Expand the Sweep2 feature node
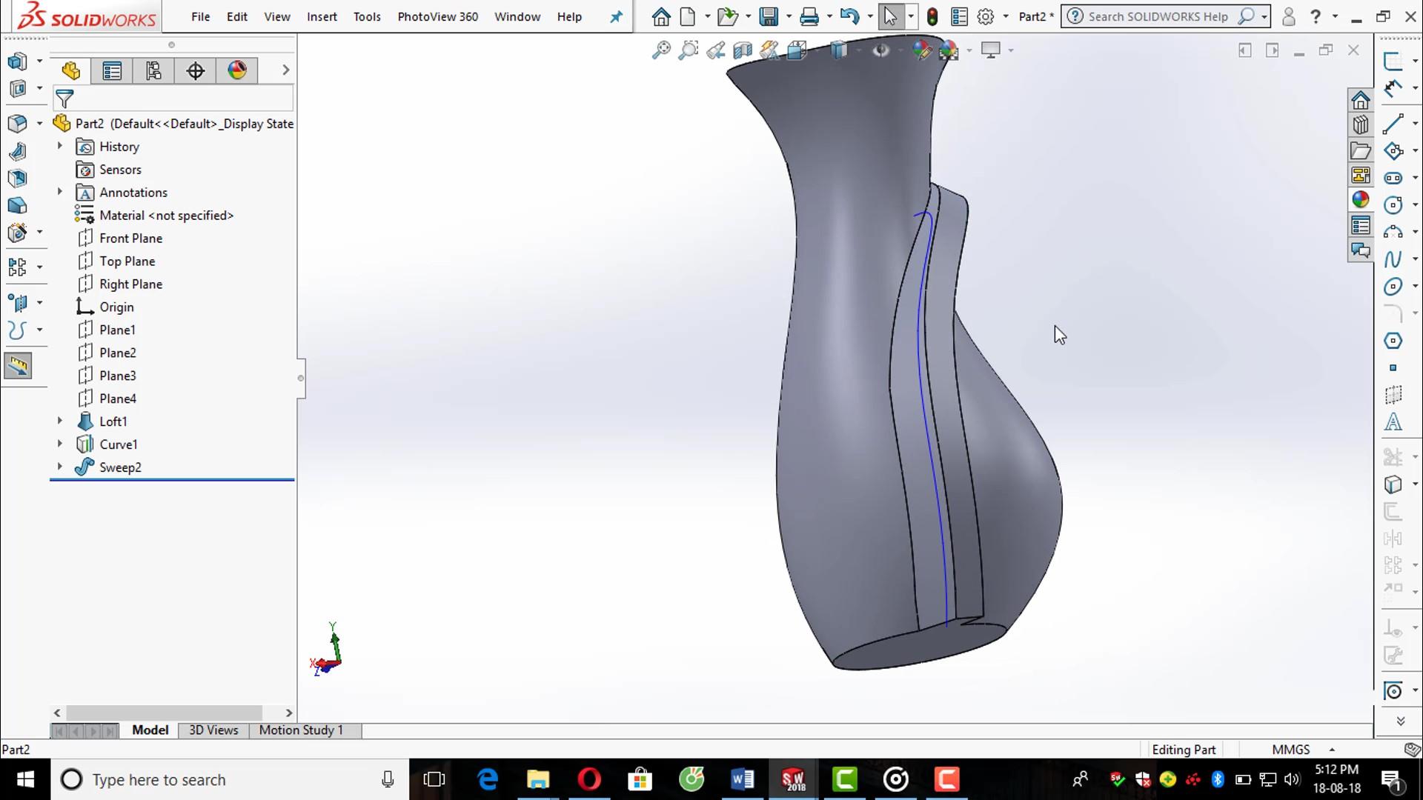 click(59, 467)
